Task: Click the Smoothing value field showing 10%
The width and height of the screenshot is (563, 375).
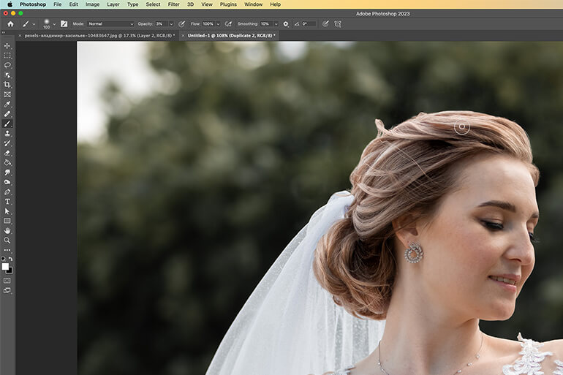Action: pyautogui.click(x=266, y=24)
